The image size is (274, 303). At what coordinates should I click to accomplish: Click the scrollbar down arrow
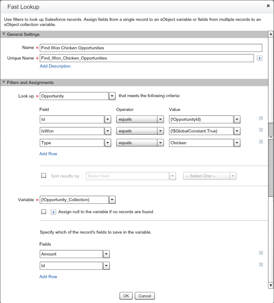(270, 285)
